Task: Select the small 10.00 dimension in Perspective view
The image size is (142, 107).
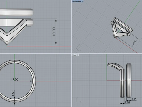Action: (134, 42)
